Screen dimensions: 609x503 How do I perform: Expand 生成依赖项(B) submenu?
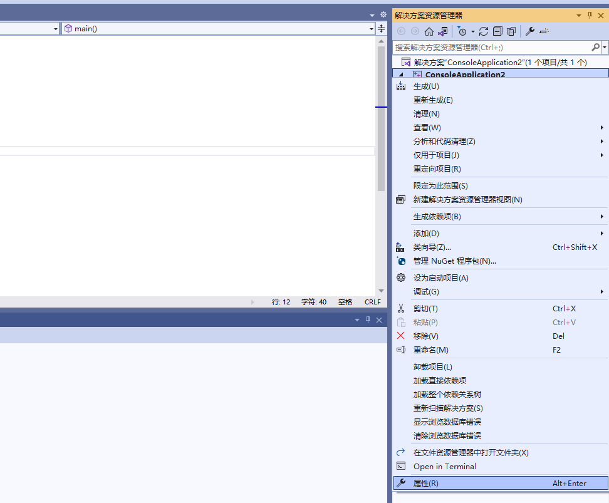tap(501, 217)
